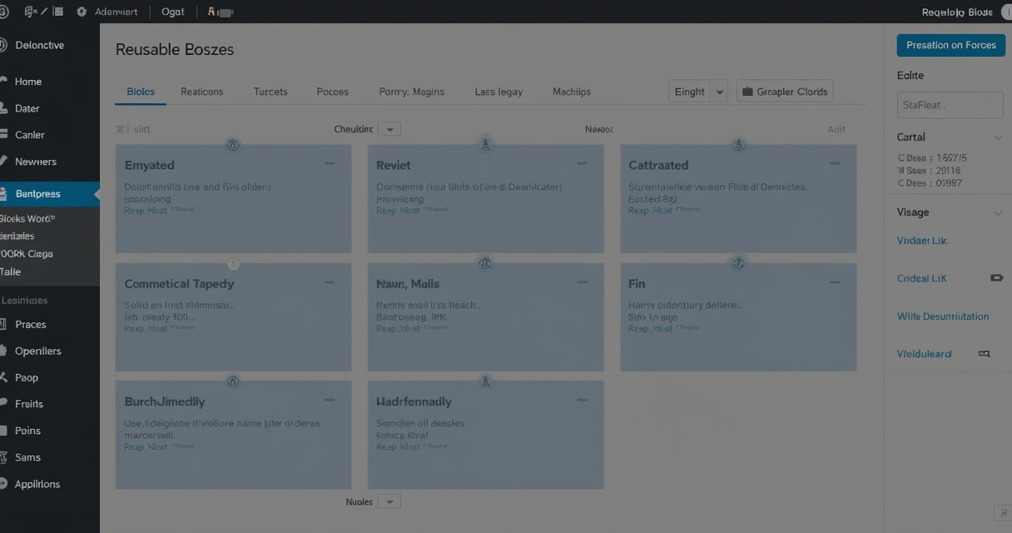Open the Nuales dropdown at the bottom
Screen dimensions: 1012x533
389,501
